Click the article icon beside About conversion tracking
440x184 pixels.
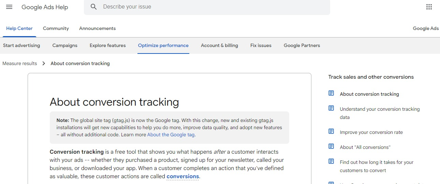click(331, 93)
